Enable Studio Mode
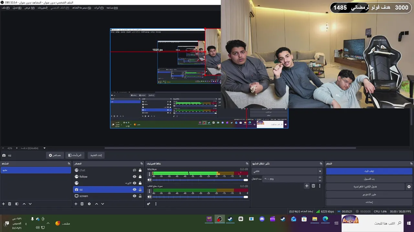This screenshot has width=414, height=232. tap(369, 194)
